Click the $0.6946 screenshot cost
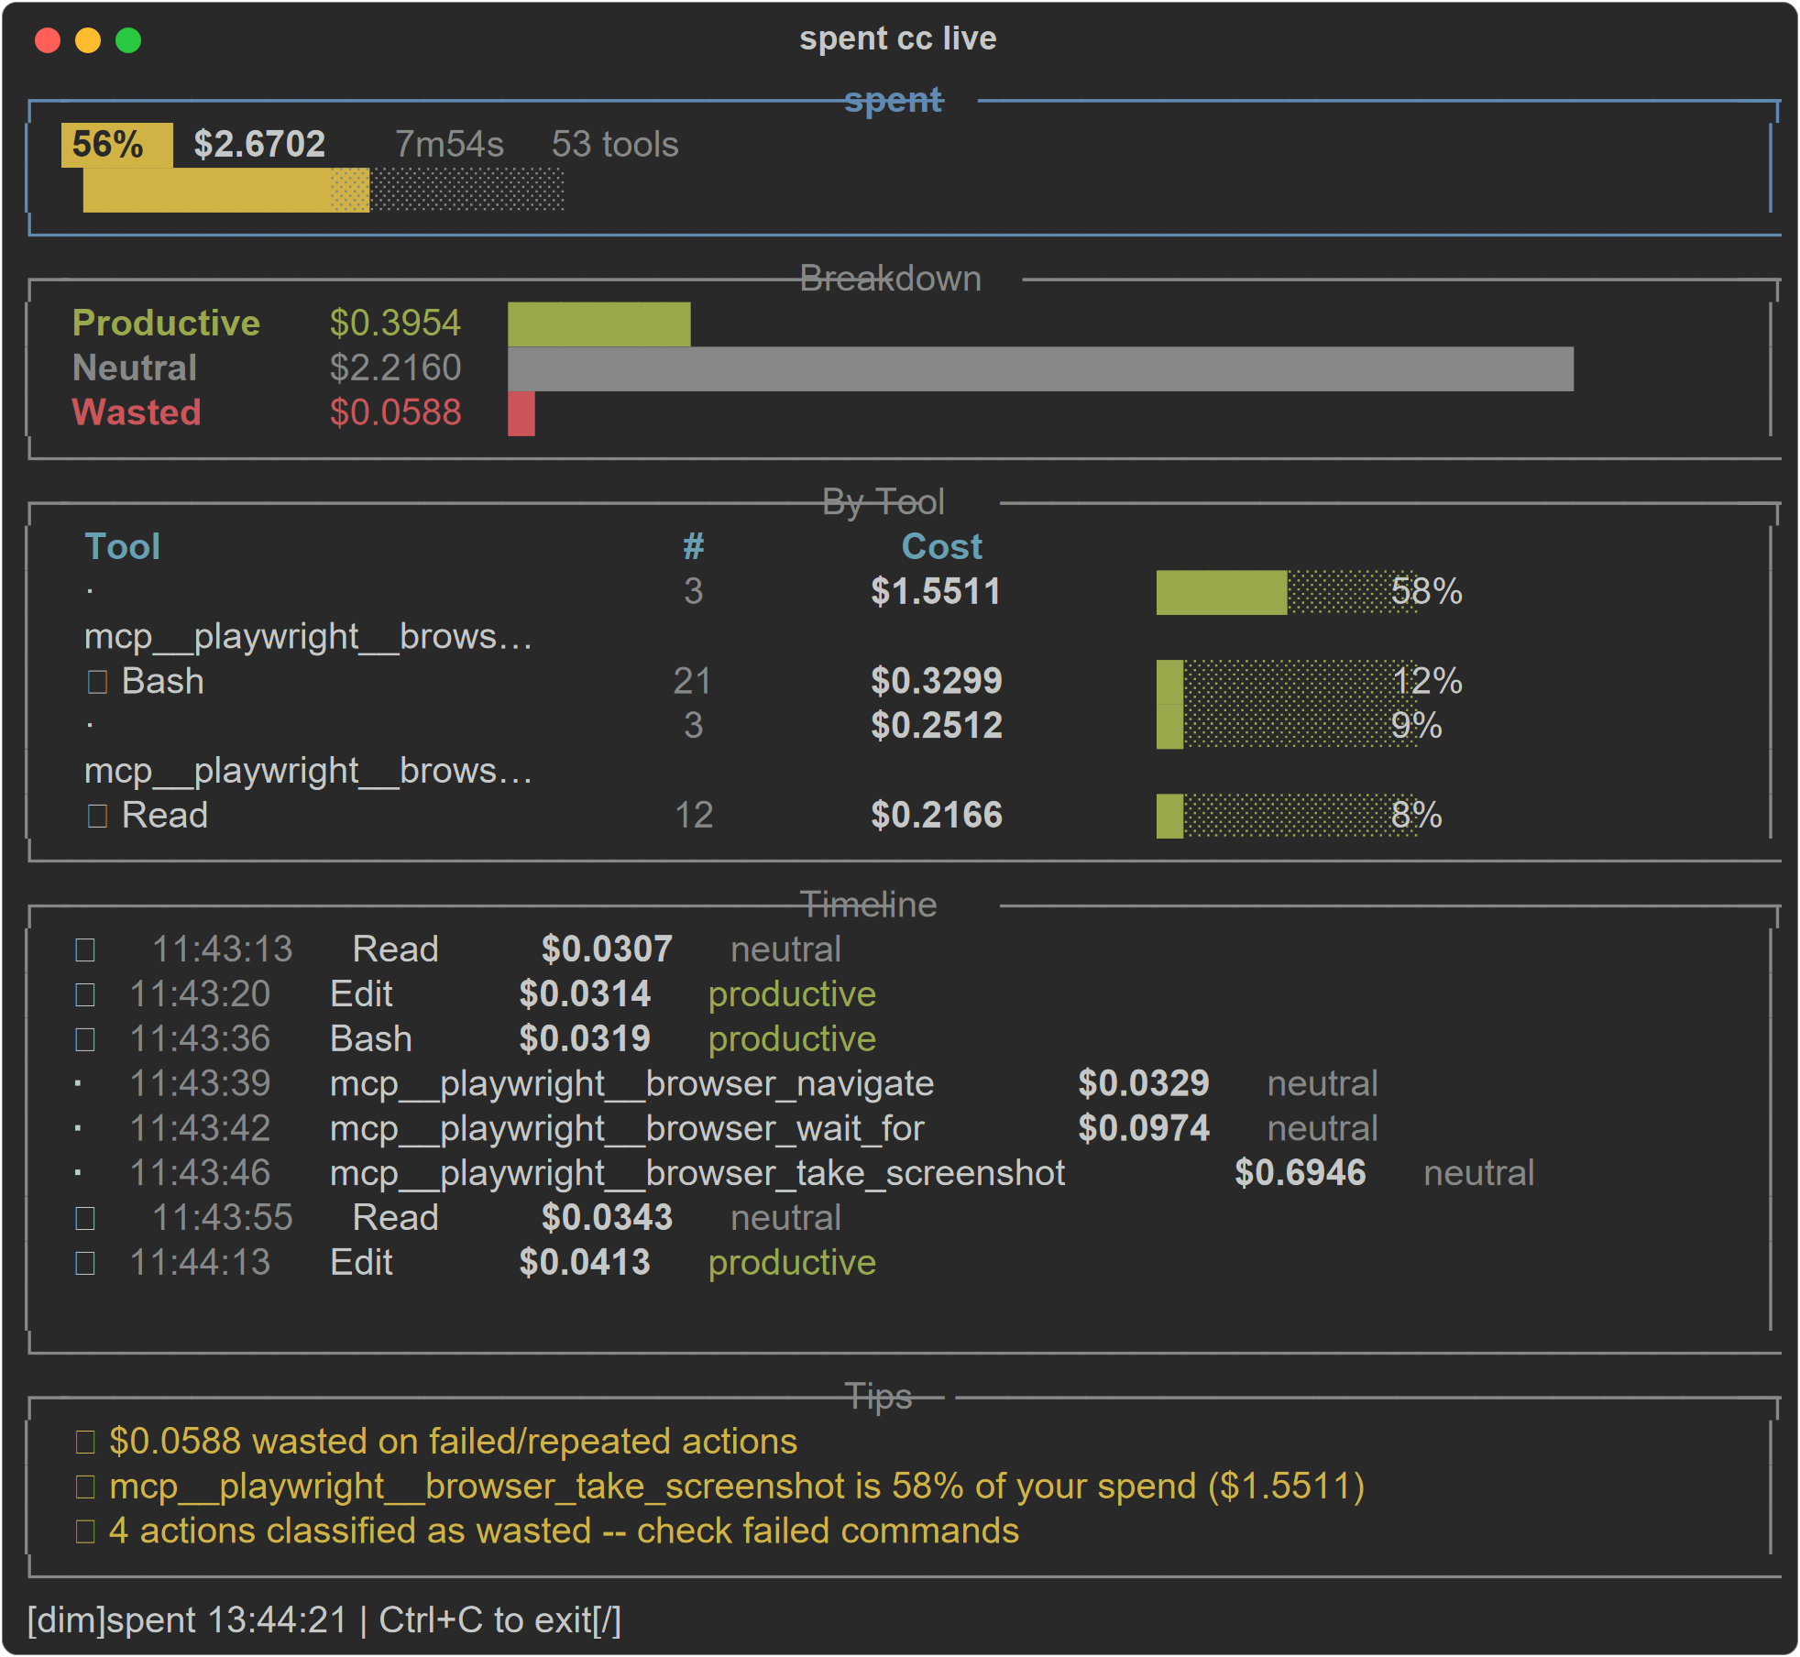The width and height of the screenshot is (1800, 1657). point(1300,1174)
